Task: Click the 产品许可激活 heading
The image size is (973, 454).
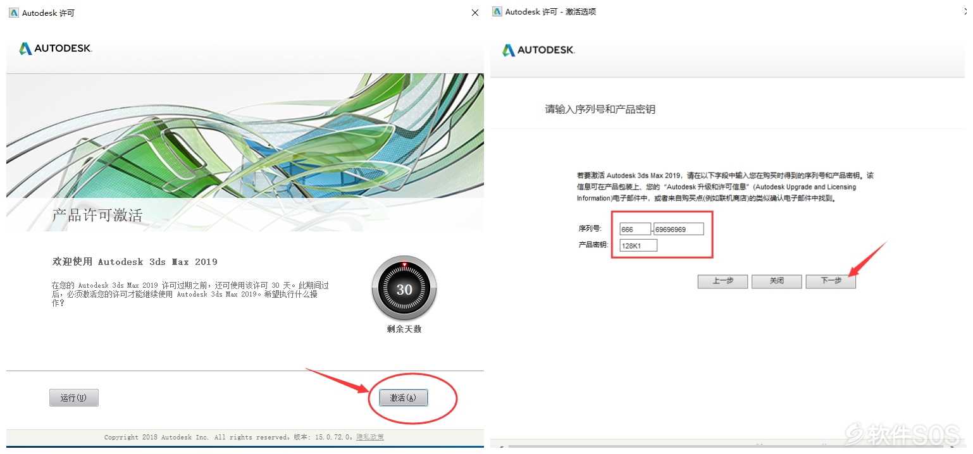Action: [x=97, y=215]
